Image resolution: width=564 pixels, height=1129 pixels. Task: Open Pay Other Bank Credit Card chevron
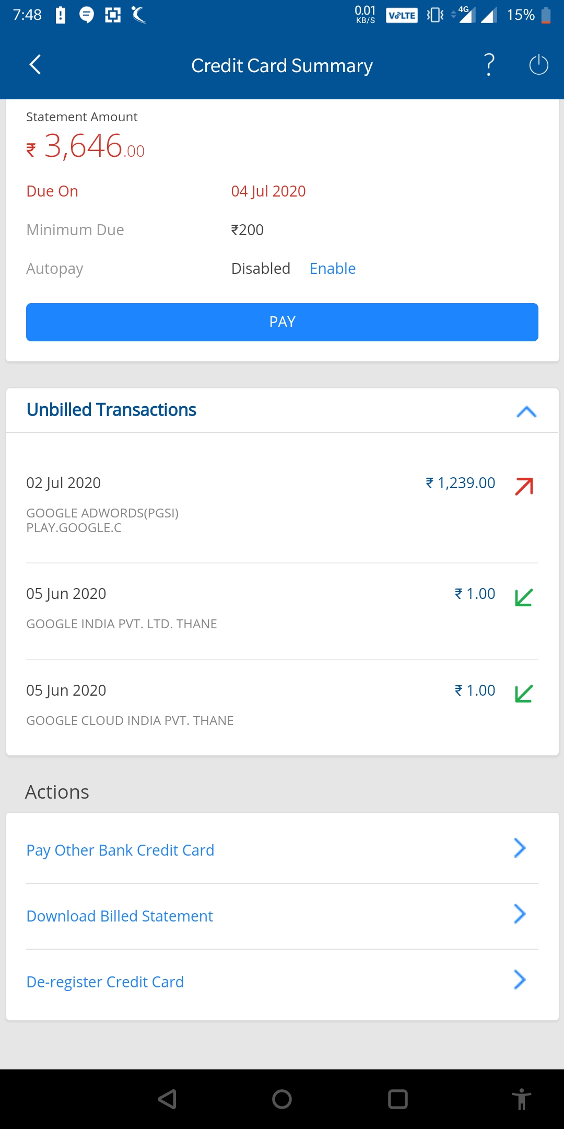click(520, 848)
